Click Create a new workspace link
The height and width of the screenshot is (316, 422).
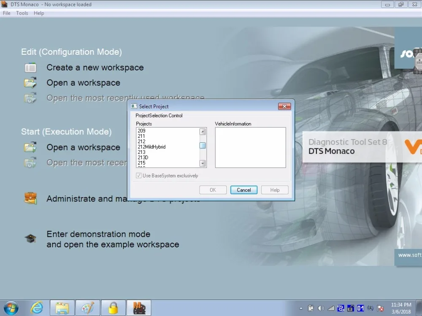pyautogui.click(x=95, y=67)
